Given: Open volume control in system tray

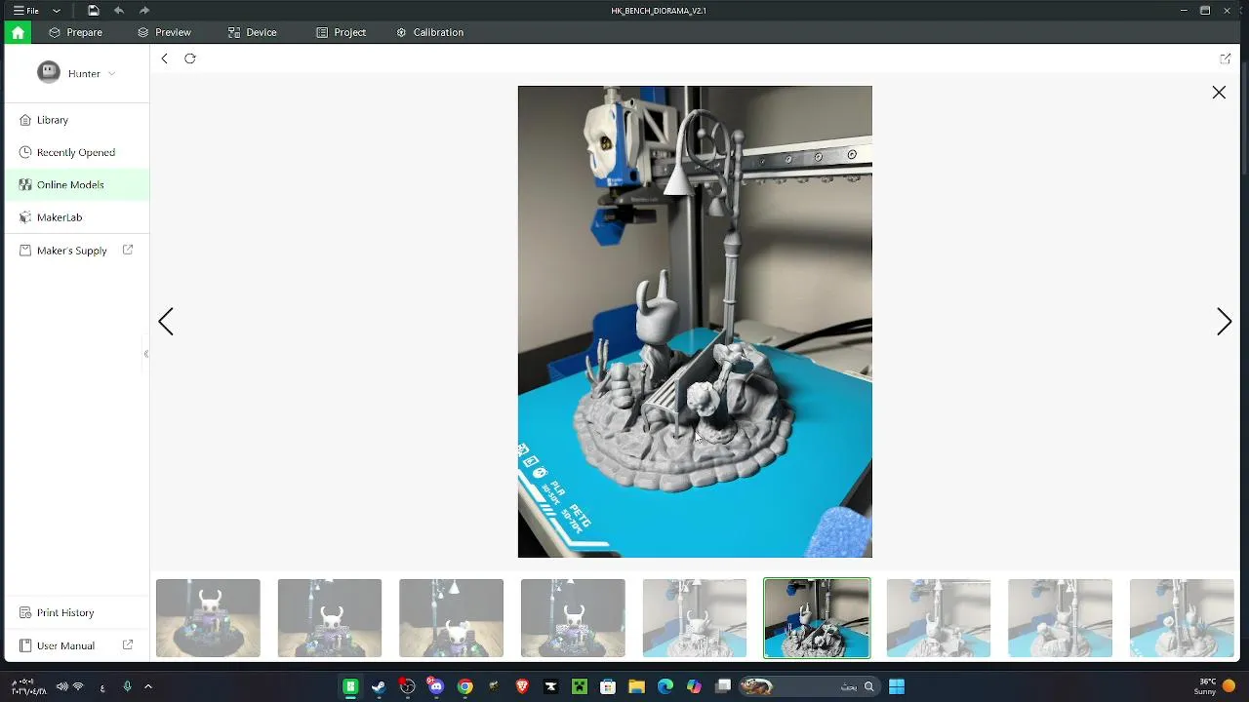Looking at the screenshot, I should (61, 686).
